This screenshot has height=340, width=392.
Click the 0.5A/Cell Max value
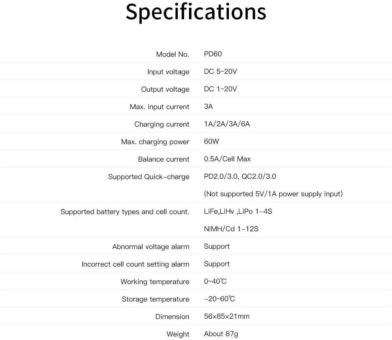point(227,159)
